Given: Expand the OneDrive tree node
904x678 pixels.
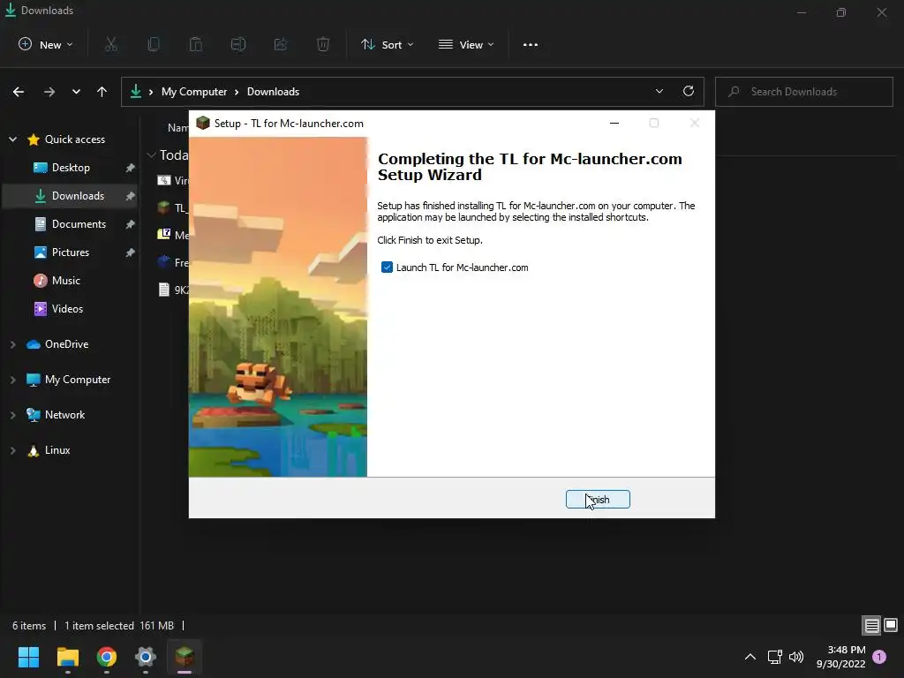Looking at the screenshot, I should point(12,344).
